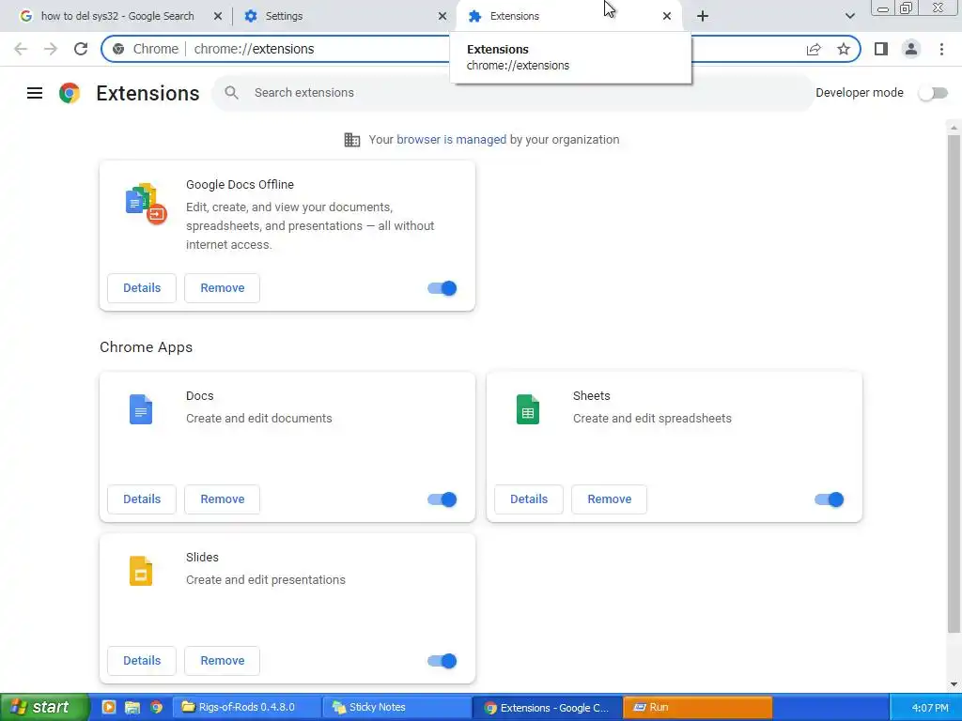962x721 pixels.
Task: Select the Extensions tab
Action: pyautogui.click(x=569, y=16)
